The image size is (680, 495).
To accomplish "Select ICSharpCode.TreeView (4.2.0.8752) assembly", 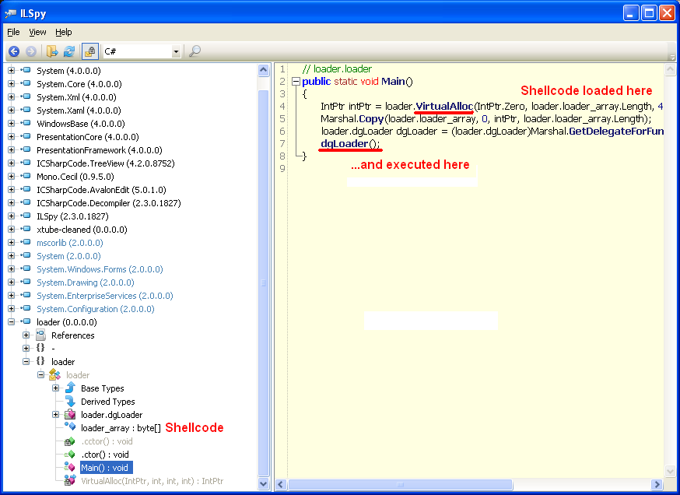I will (105, 163).
